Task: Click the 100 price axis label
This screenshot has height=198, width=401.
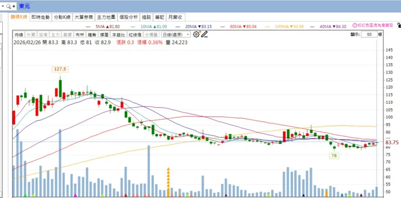Action: [389, 117]
